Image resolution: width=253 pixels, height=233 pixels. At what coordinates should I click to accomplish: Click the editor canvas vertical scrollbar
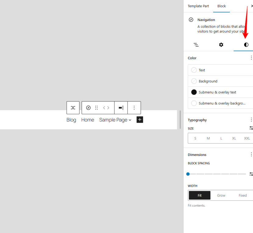[x=180, y=120]
